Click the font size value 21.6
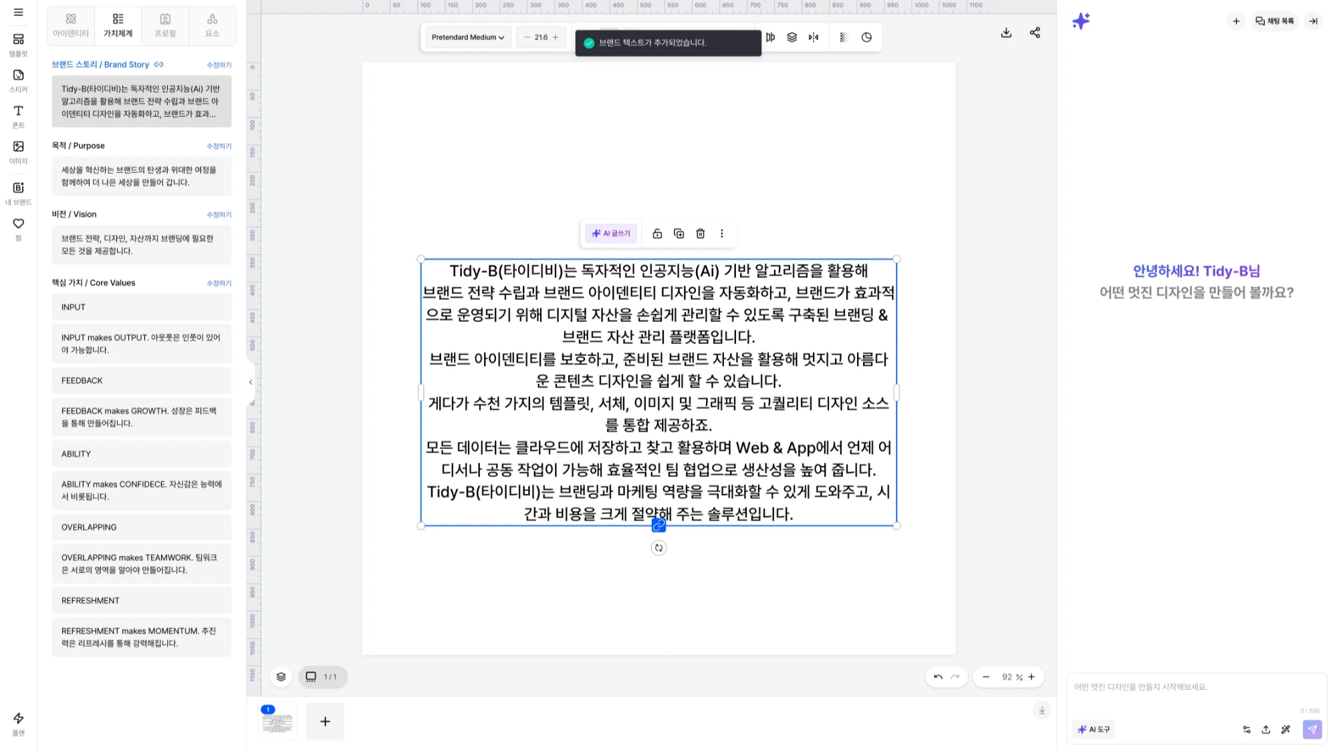This screenshot has height=750, width=1337. pos(541,37)
